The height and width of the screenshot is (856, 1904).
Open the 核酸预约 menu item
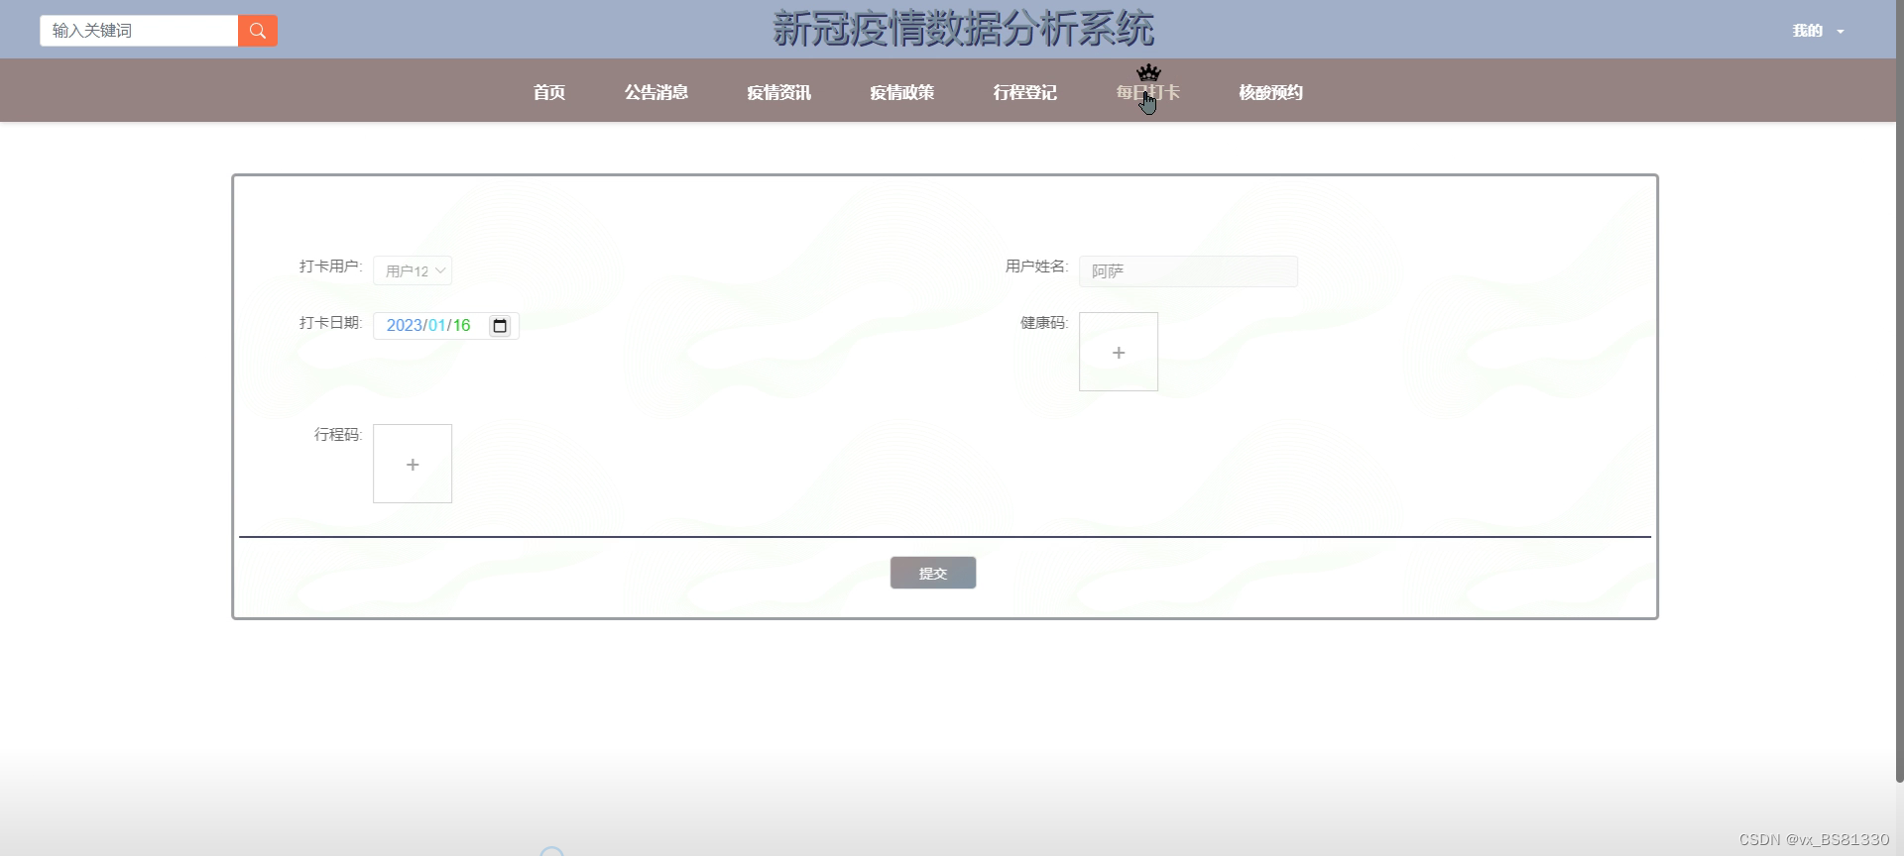1271,92
